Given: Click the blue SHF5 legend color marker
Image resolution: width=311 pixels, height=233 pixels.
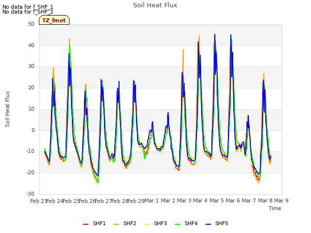Looking at the screenshot, I should [x=208, y=224].
